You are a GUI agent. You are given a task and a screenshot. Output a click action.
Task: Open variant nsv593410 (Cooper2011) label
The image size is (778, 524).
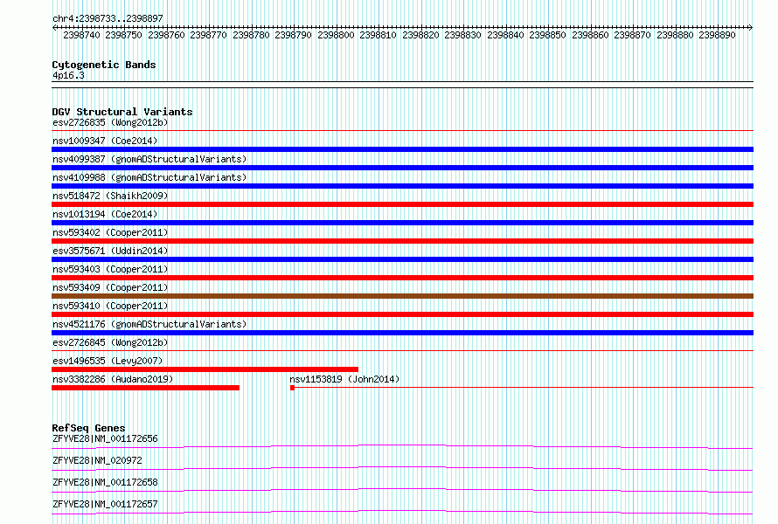click(x=110, y=306)
